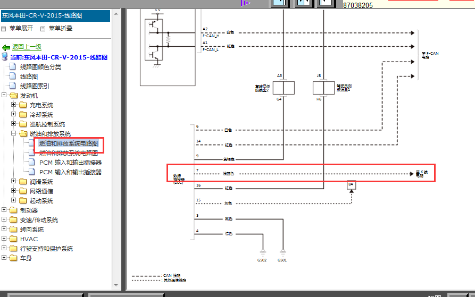Image resolution: width=475 pixels, height=297 pixels.
Task: Click the 菜单折叠 list icon
Action: click(43, 29)
